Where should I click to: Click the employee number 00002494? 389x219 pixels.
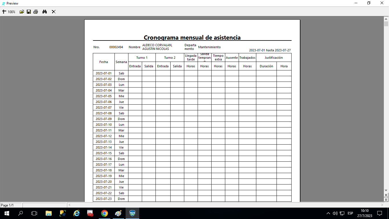click(x=116, y=47)
